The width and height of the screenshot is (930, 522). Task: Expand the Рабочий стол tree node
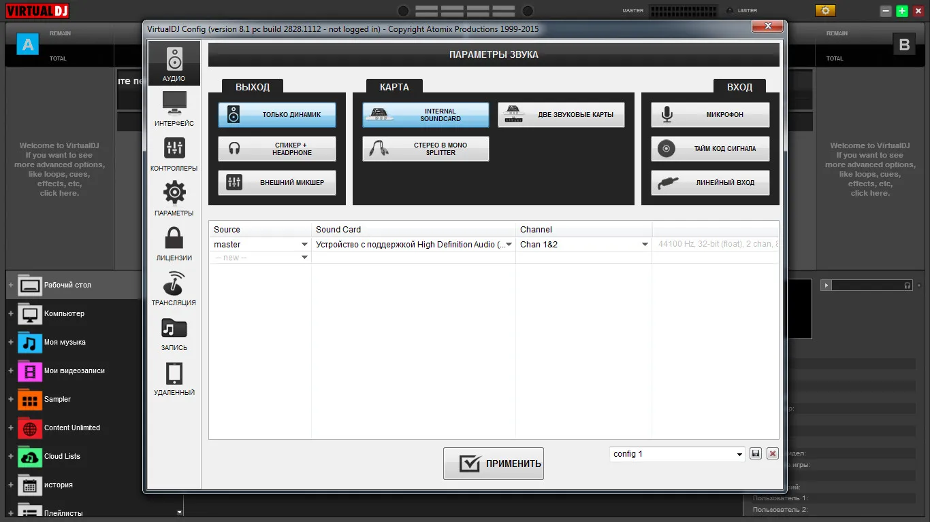click(11, 285)
